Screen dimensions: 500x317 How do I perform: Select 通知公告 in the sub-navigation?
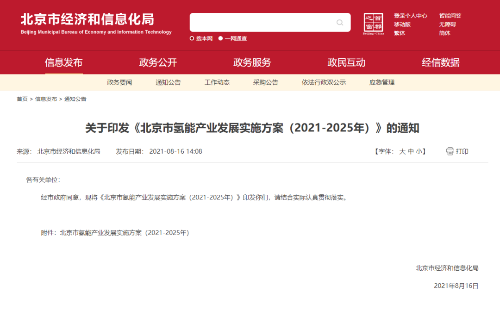[x=168, y=82]
